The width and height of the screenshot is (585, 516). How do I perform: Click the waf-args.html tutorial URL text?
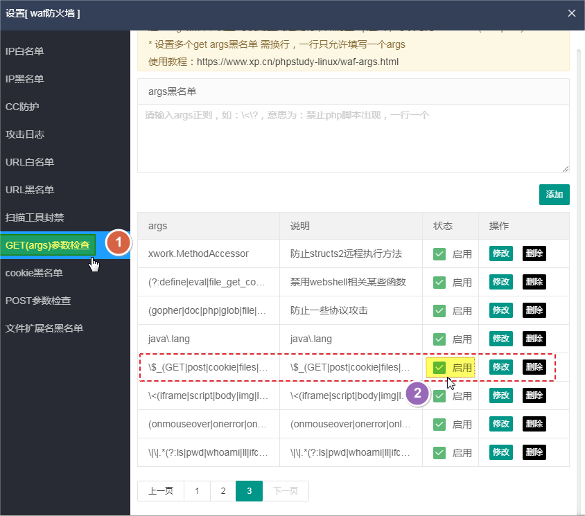[x=297, y=62]
